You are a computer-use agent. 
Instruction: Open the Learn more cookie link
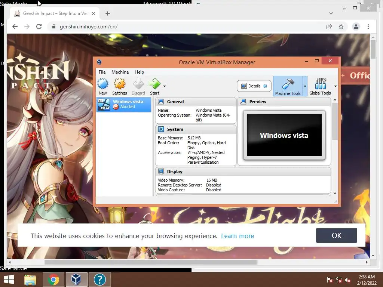[x=238, y=236]
